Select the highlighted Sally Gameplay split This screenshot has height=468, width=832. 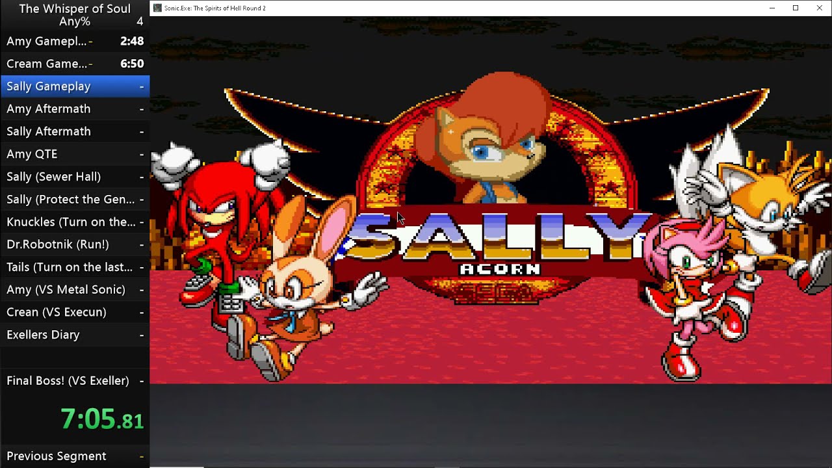[x=75, y=86]
